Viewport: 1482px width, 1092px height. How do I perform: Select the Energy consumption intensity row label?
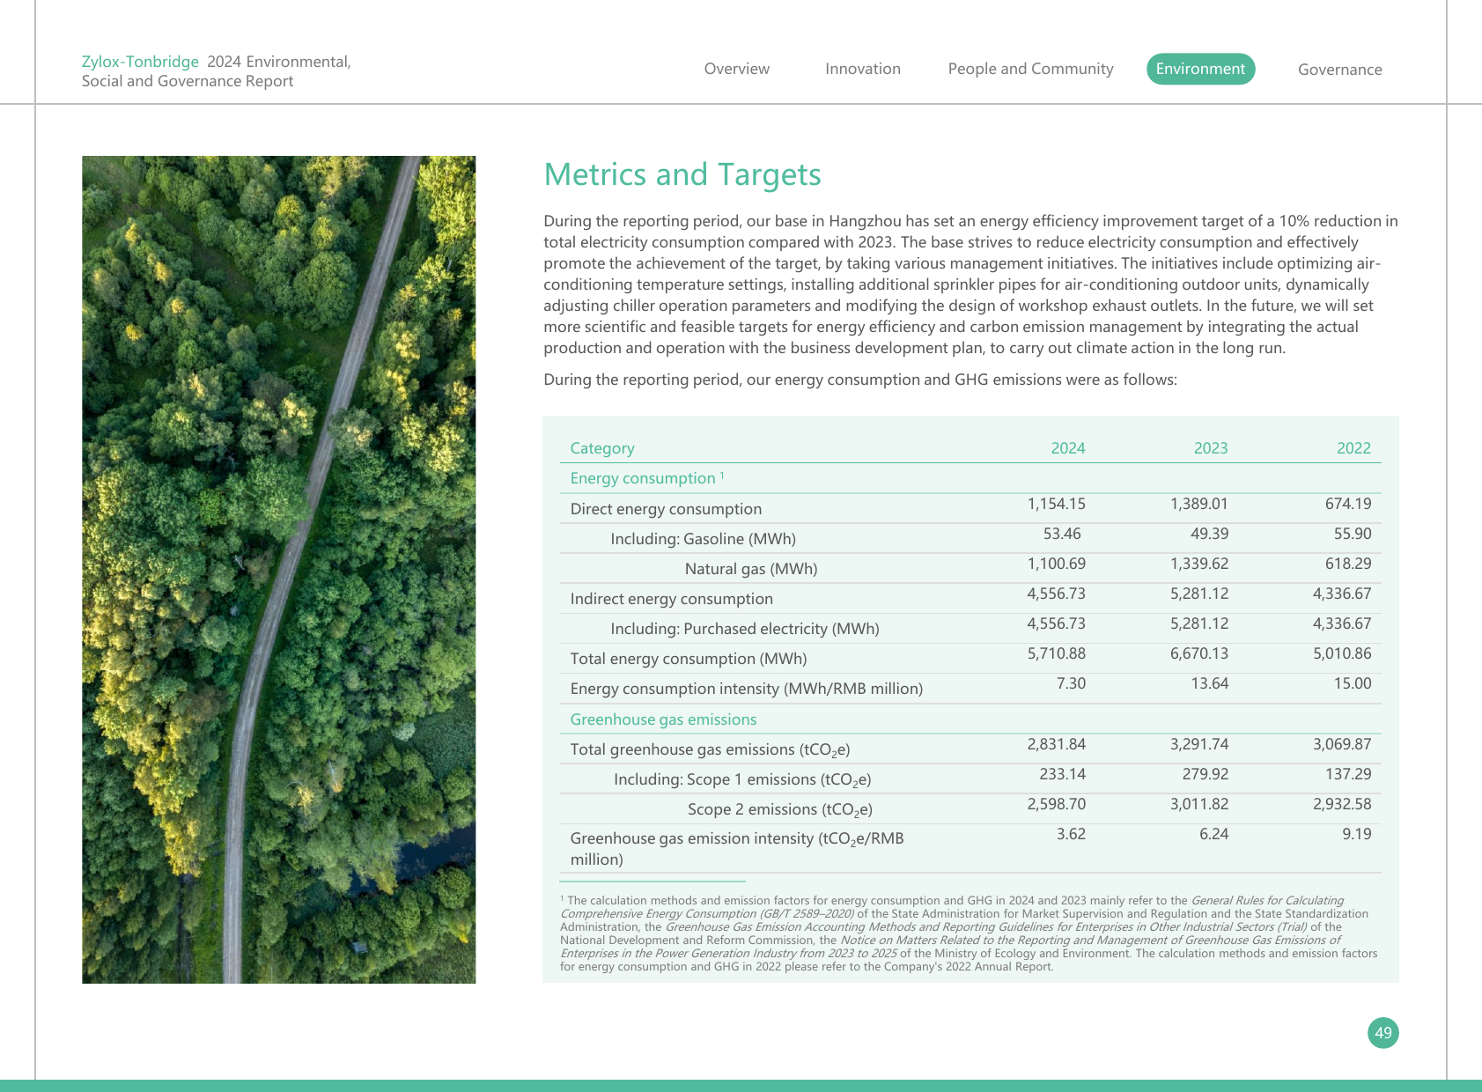(x=746, y=689)
